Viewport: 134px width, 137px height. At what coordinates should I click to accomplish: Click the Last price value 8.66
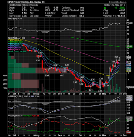pyautogui.click(x=123, y=13)
